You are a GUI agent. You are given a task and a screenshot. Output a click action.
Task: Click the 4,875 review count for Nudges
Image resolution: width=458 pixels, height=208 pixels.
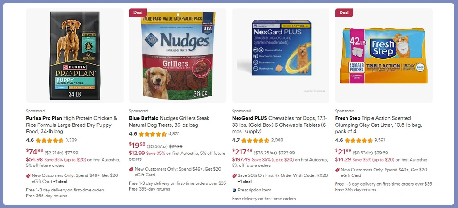174,134
